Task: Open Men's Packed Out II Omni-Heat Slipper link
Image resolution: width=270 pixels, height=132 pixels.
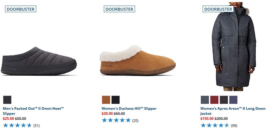Action: tap(33, 111)
